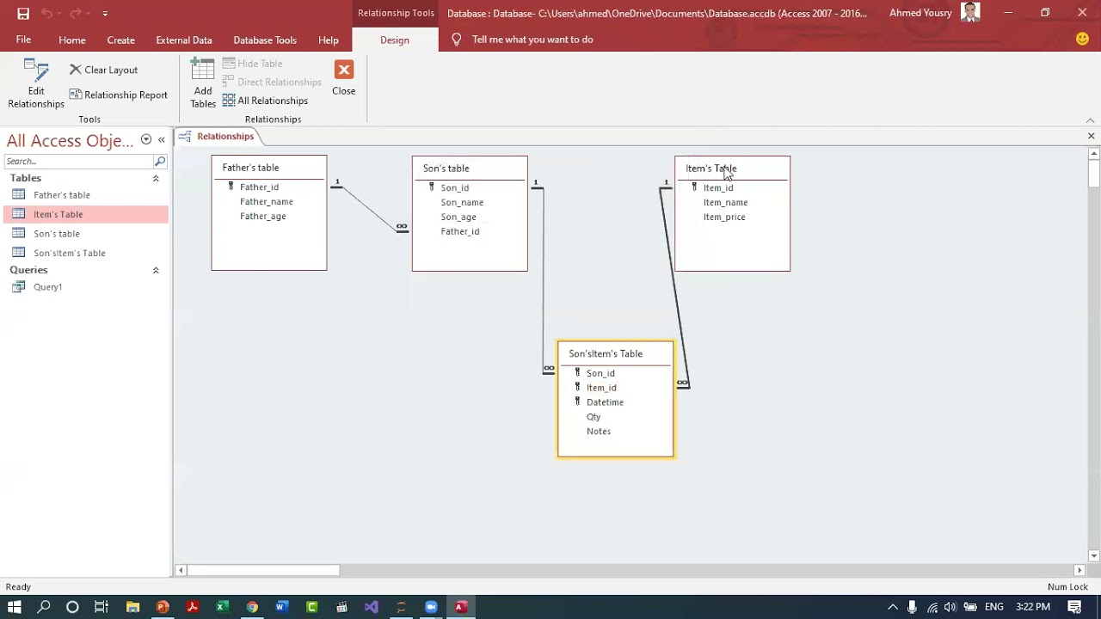Open the Help tab
Screen dimensions: 1101x619
pos(328,40)
